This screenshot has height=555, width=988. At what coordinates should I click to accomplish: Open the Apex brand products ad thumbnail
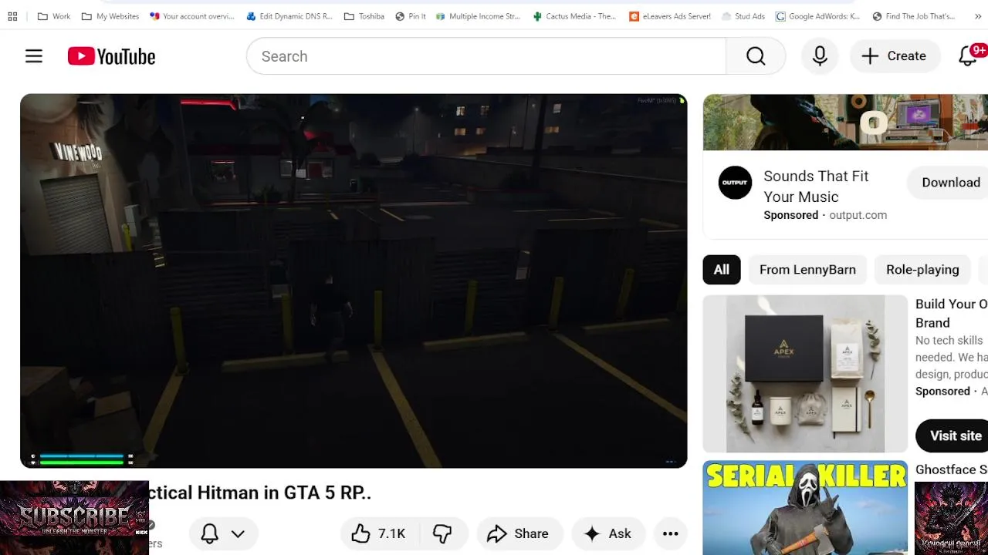pyautogui.click(x=805, y=374)
